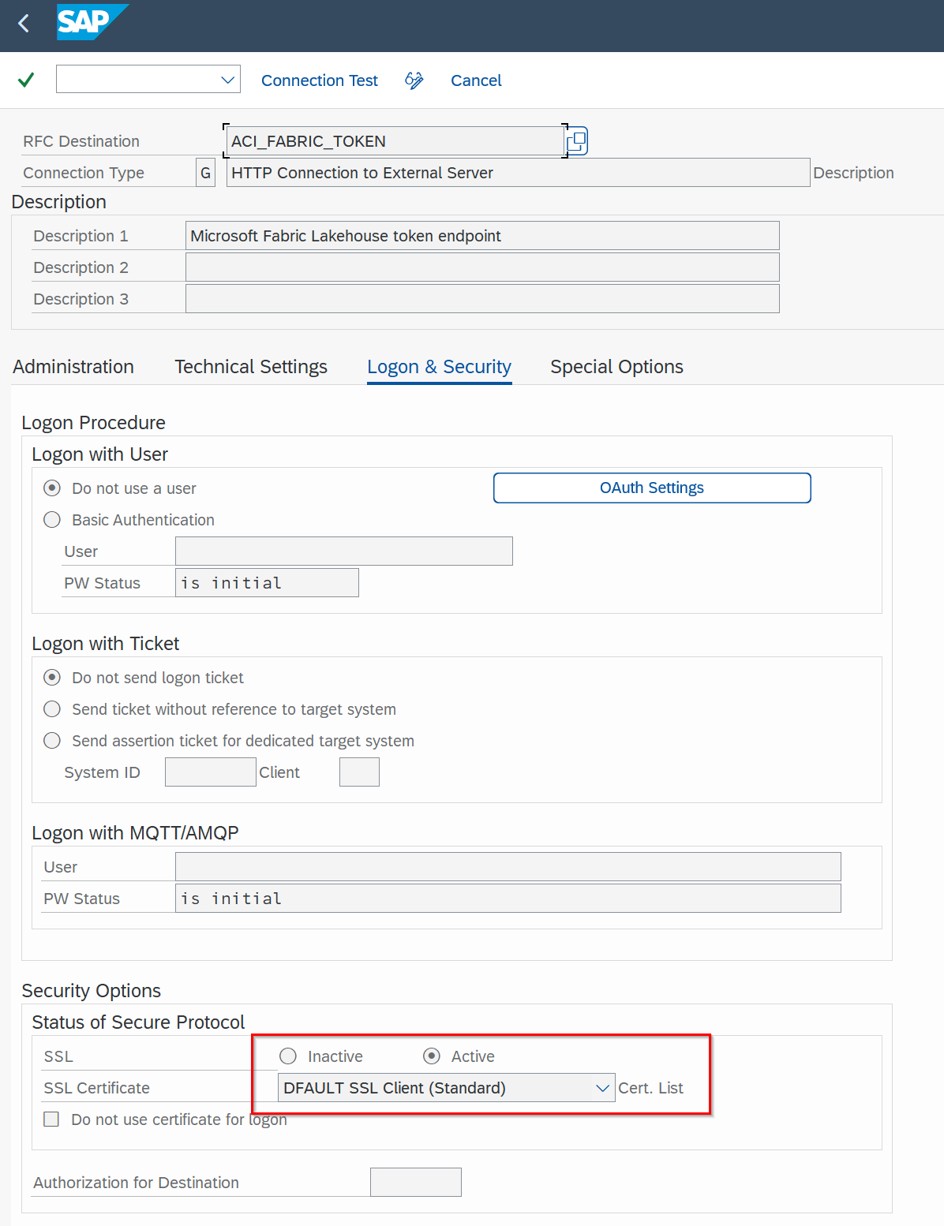
Task: Click the User field under Logon with User
Action: pos(344,551)
